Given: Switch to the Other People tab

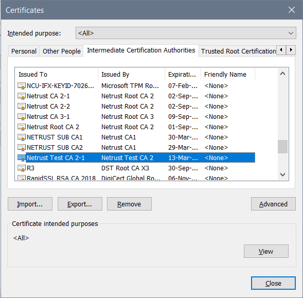Looking at the screenshot, I should point(61,51).
